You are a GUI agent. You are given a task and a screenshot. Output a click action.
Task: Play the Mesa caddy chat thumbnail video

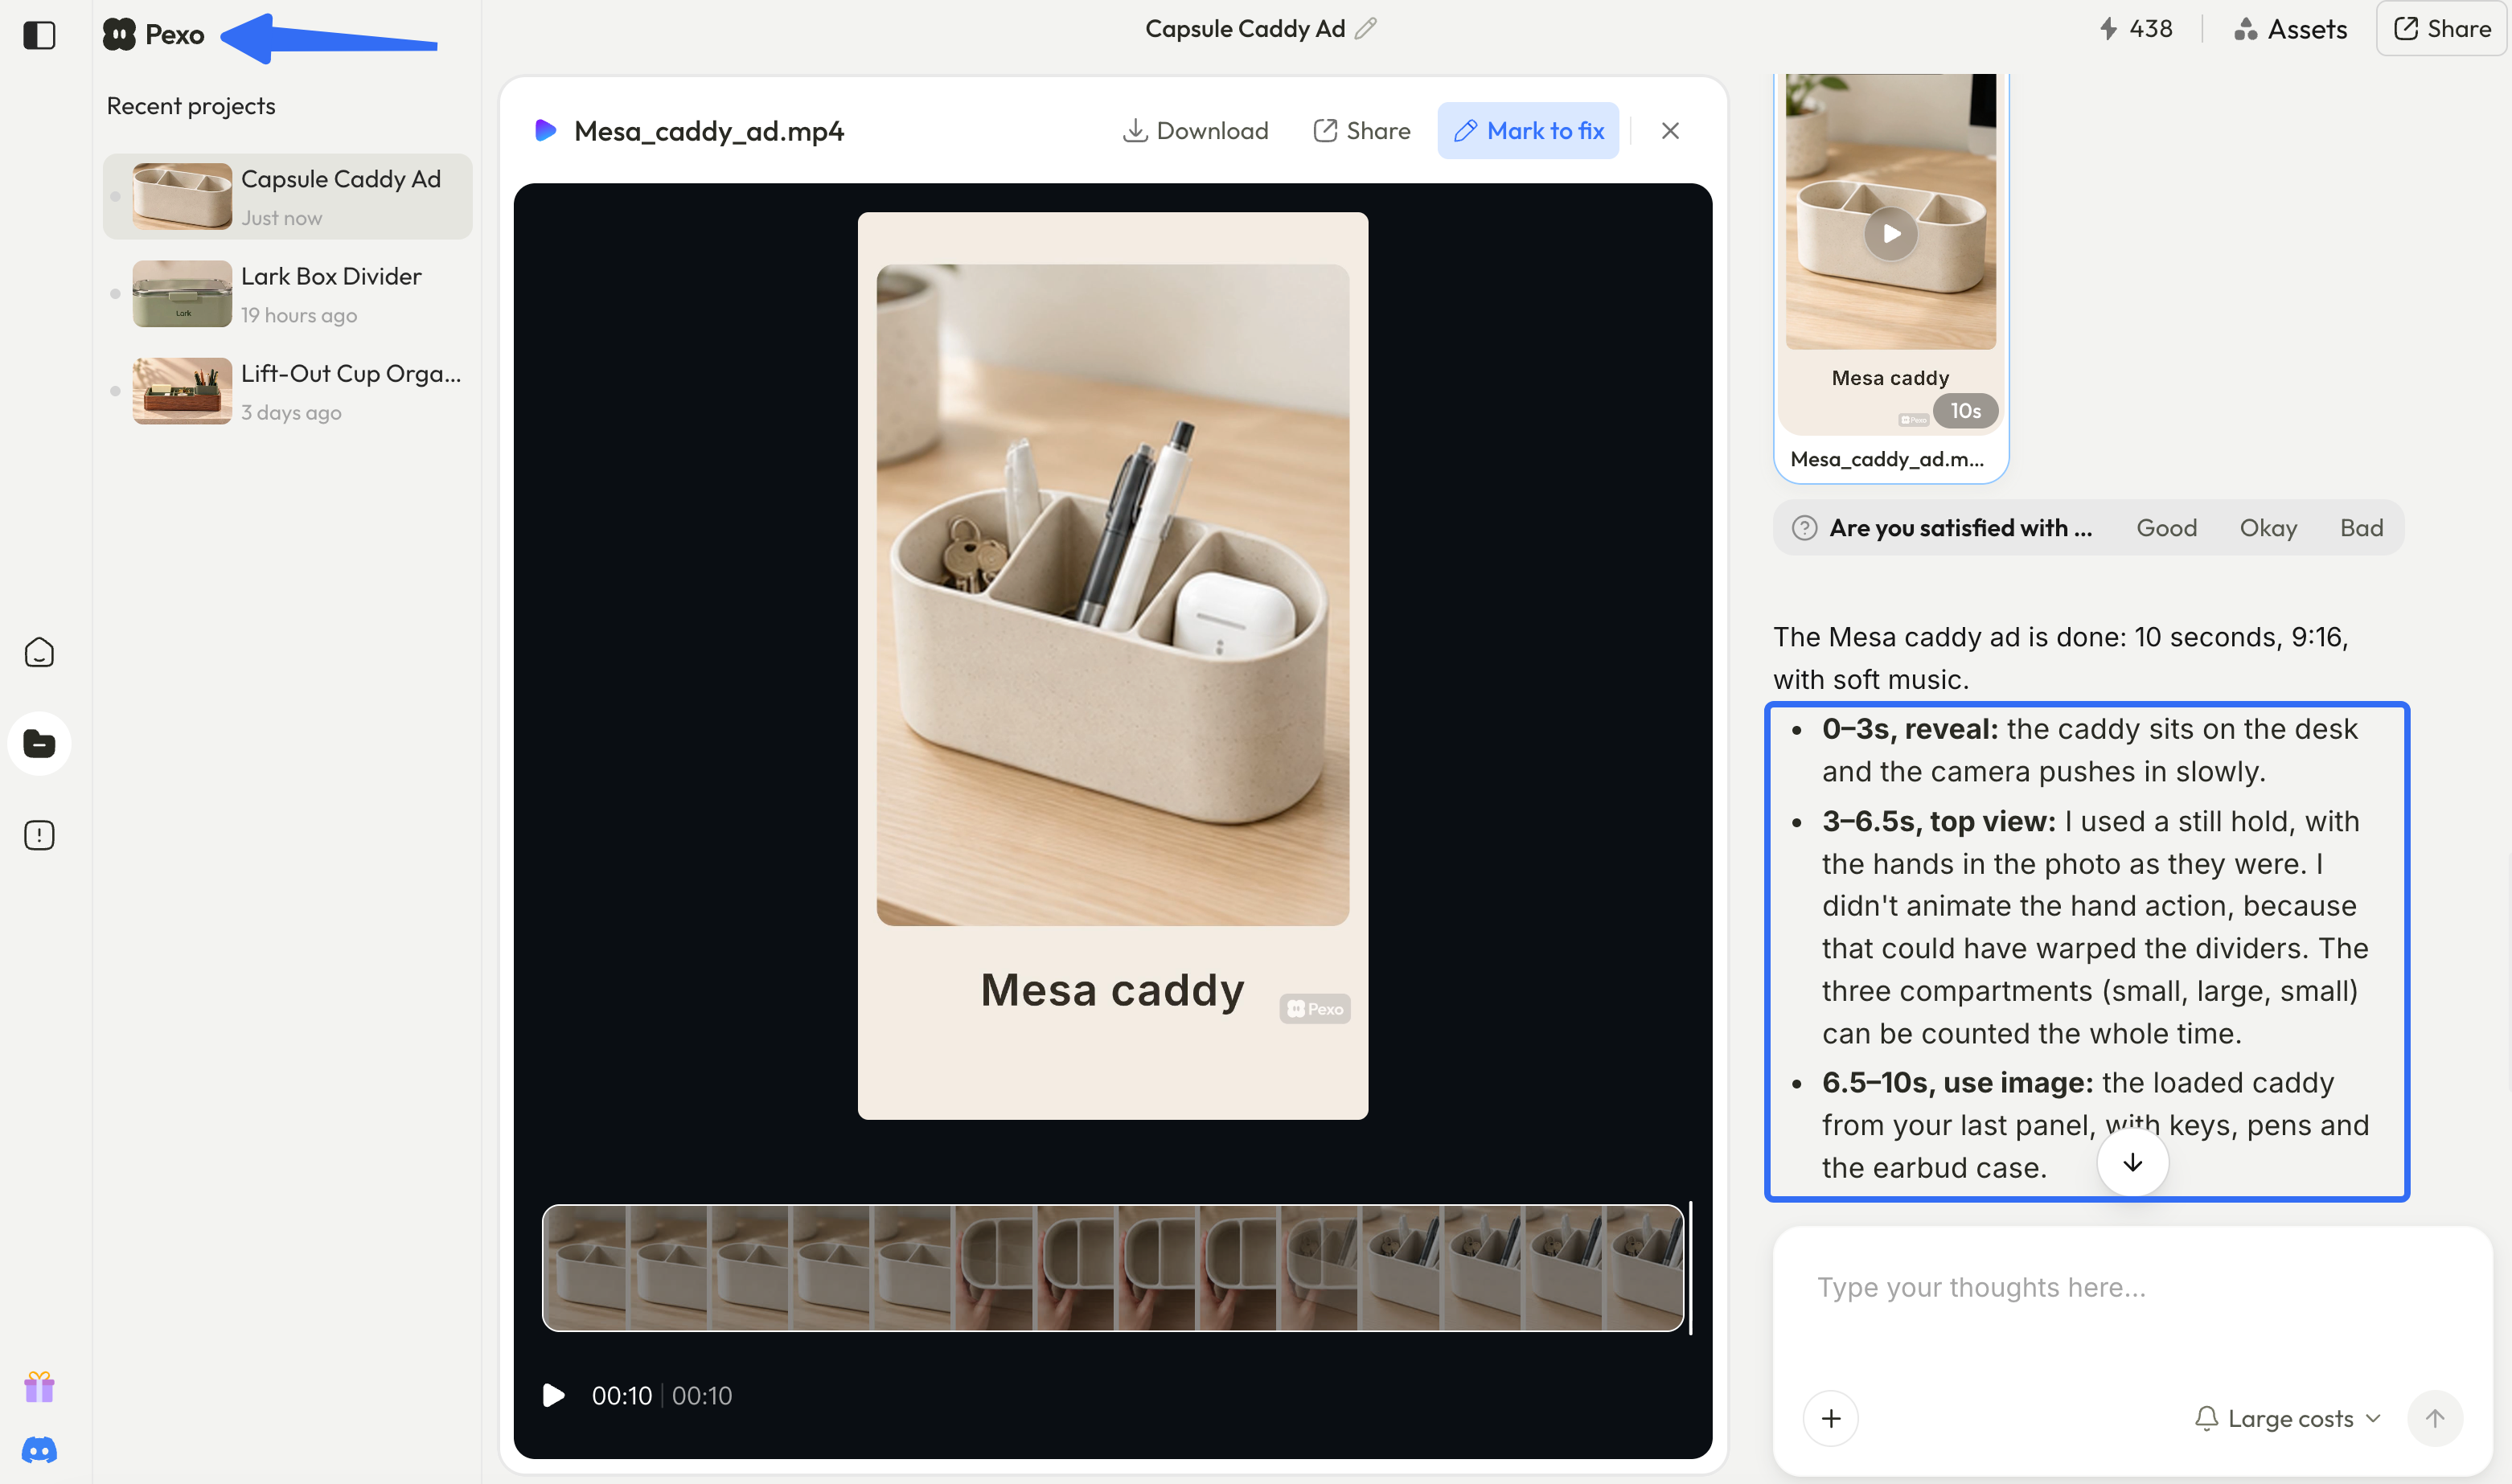point(1891,234)
